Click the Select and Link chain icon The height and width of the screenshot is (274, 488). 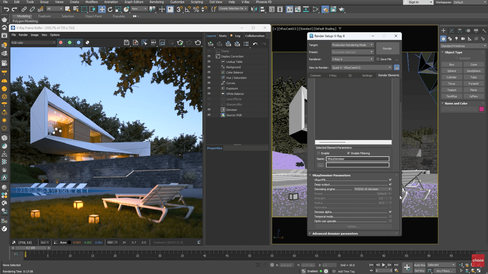(24, 9)
